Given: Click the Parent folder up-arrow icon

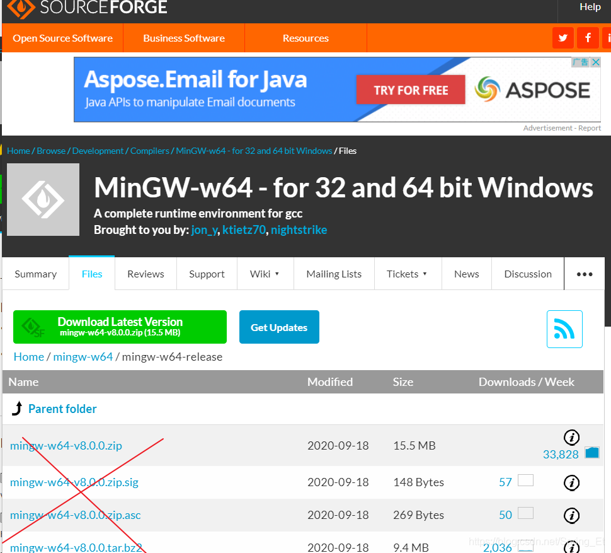Looking at the screenshot, I should [x=17, y=409].
